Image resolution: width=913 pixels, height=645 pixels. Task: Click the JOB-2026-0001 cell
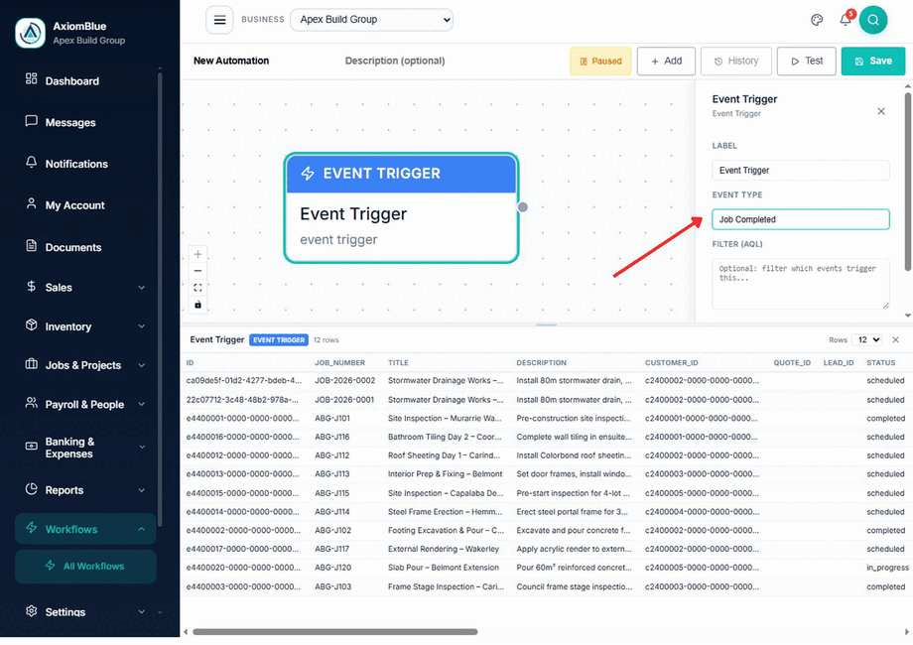[x=344, y=400]
